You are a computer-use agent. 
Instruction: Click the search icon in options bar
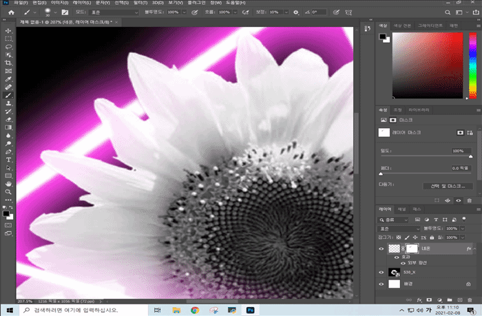pyautogui.click(x=448, y=12)
